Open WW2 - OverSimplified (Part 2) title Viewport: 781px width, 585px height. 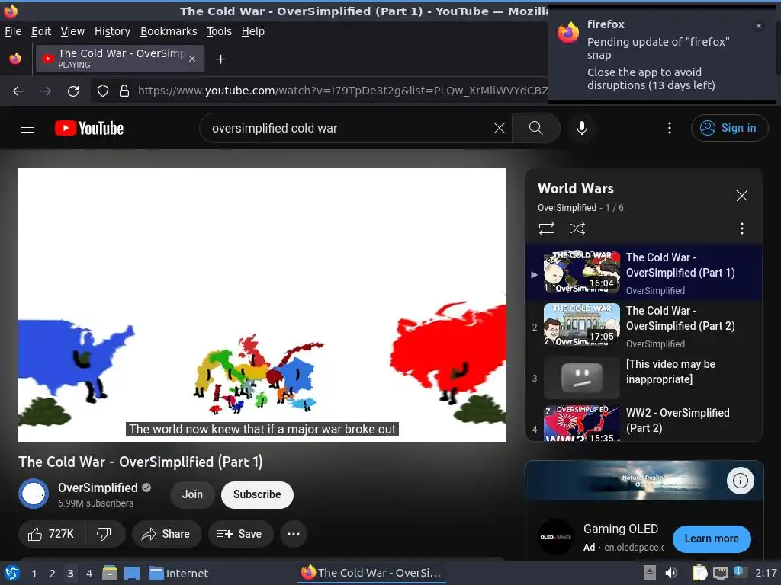677,420
